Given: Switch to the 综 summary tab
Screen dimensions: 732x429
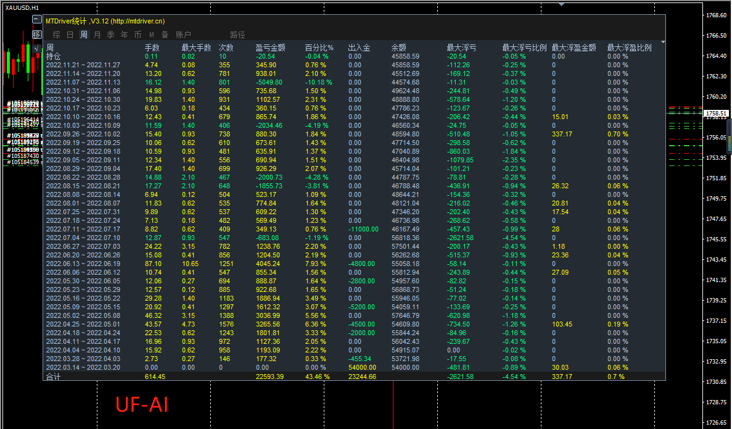Looking at the screenshot, I should point(57,35).
